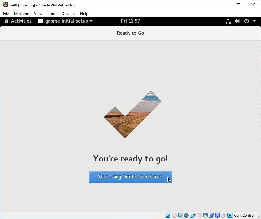Screen dimensions: 261x219
Task: Open the View menu
Action: coord(38,14)
